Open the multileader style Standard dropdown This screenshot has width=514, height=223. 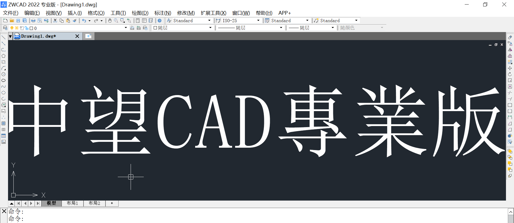pyautogui.click(x=356, y=21)
